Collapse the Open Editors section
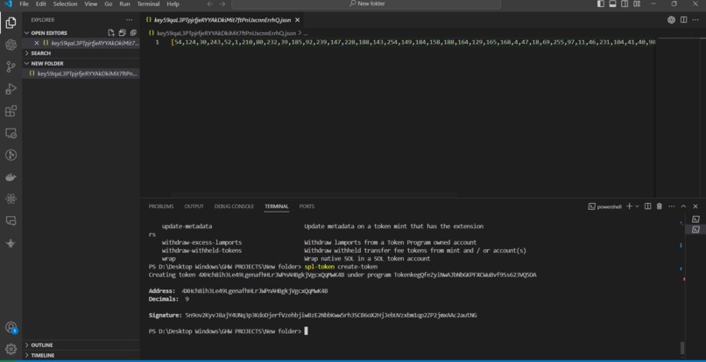 click(x=49, y=33)
